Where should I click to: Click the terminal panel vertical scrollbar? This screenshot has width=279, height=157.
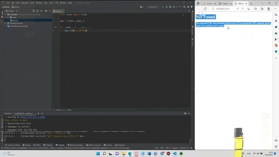[x=190, y=140]
